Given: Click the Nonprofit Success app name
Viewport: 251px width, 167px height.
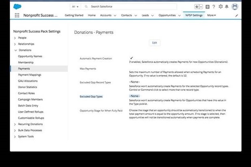Looking at the screenshot, I should tap(40, 15).
